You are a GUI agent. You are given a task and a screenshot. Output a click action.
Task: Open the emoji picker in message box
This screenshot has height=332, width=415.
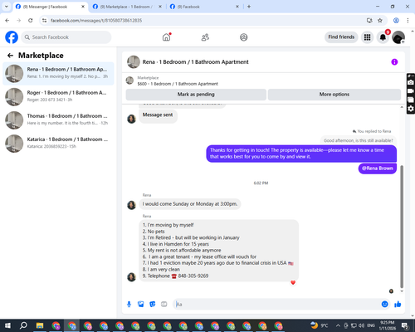coord(384,305)
